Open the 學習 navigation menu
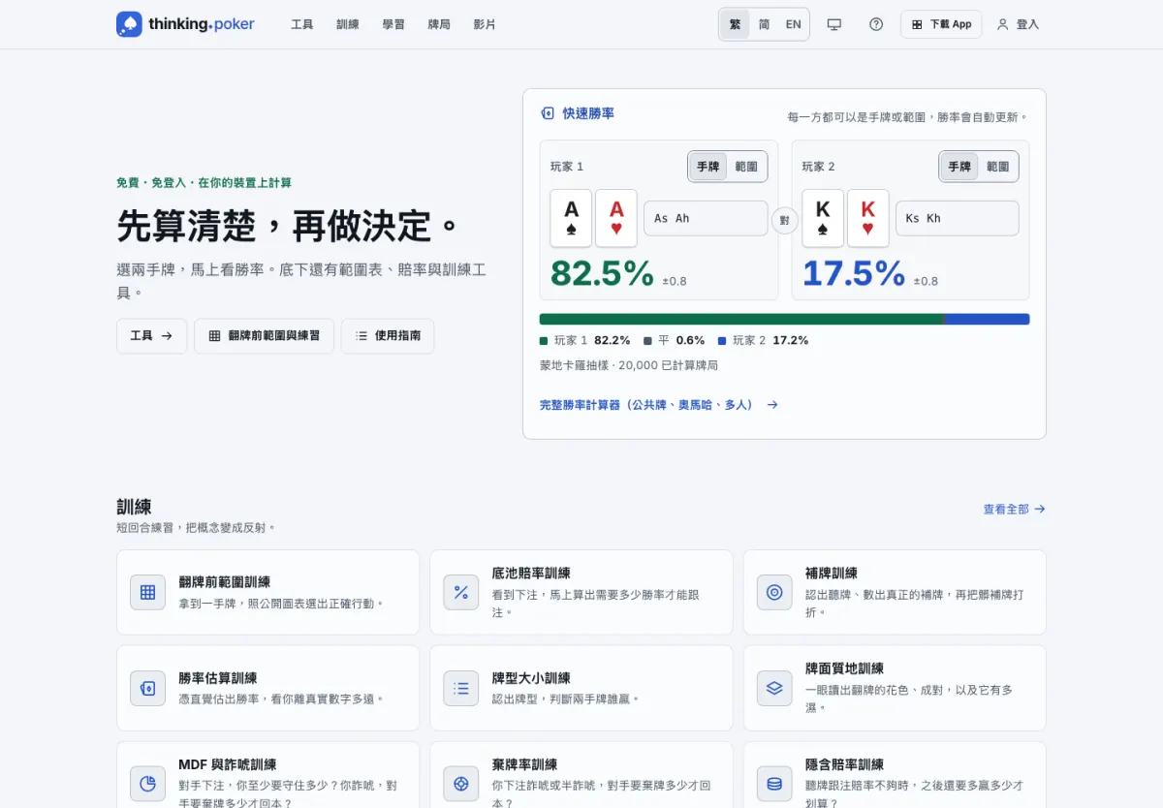Image resolution: width=1163 pixels, height=808 pixels. click(x=393, y=24)
